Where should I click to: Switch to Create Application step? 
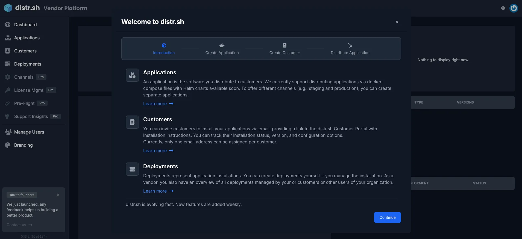coord(222,53)
